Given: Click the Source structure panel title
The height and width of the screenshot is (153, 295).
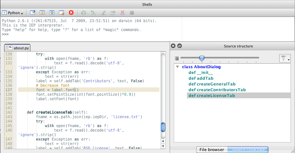Looking at the screenshot, I should point(238,46).
